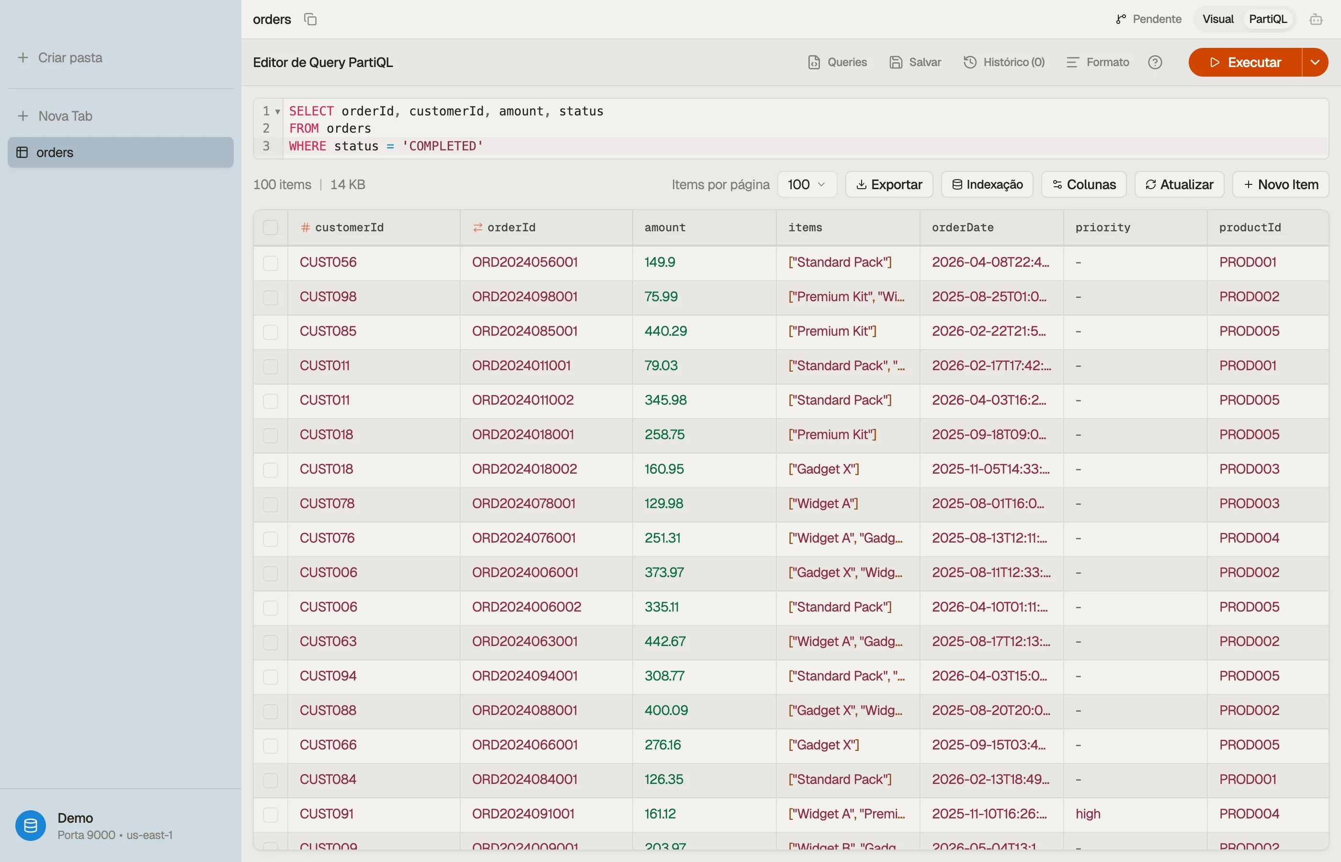Click the Histórico clock icon
Image resolution: width=1341 pixels, height=862 pixels.
click(970, 62)
